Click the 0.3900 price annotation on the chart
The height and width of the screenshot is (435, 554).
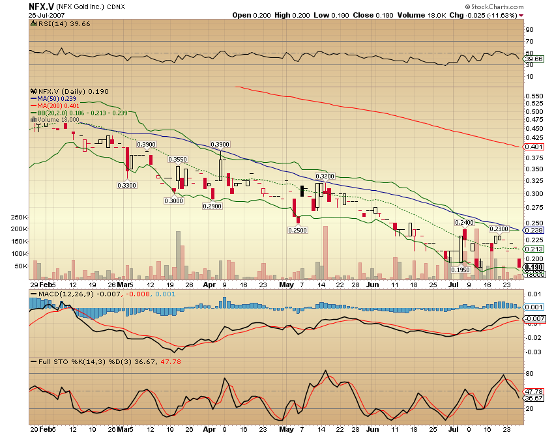point(145,144)
